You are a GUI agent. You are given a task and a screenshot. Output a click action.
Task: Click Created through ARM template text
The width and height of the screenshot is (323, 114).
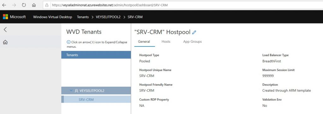coord(286,90)
